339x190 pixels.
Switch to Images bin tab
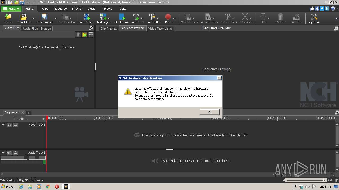pos(46,28)
